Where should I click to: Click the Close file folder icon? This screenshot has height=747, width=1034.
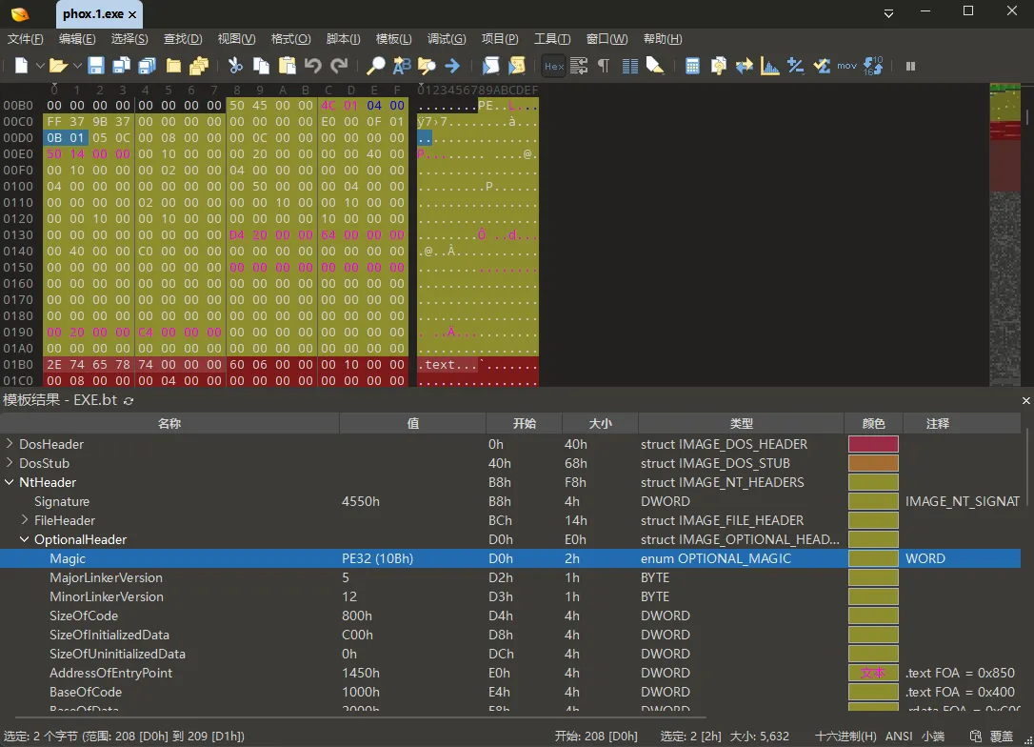pos(173,66)
